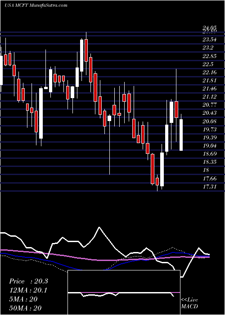Click the USA MCFT MunafaSutra.com chart title

click(36, 5)
